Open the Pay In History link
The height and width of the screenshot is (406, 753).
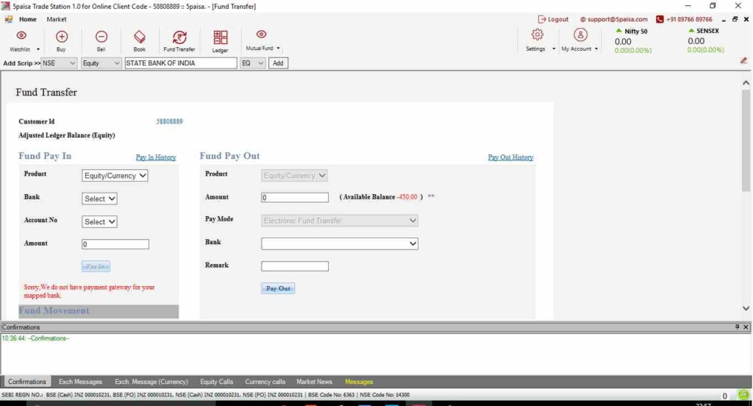[156, 157]
